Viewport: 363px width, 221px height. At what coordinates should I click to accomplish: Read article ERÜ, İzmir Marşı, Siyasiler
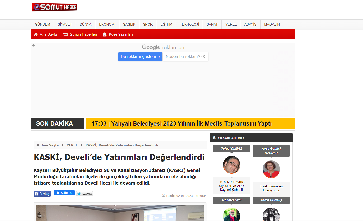tap(232, 186)
